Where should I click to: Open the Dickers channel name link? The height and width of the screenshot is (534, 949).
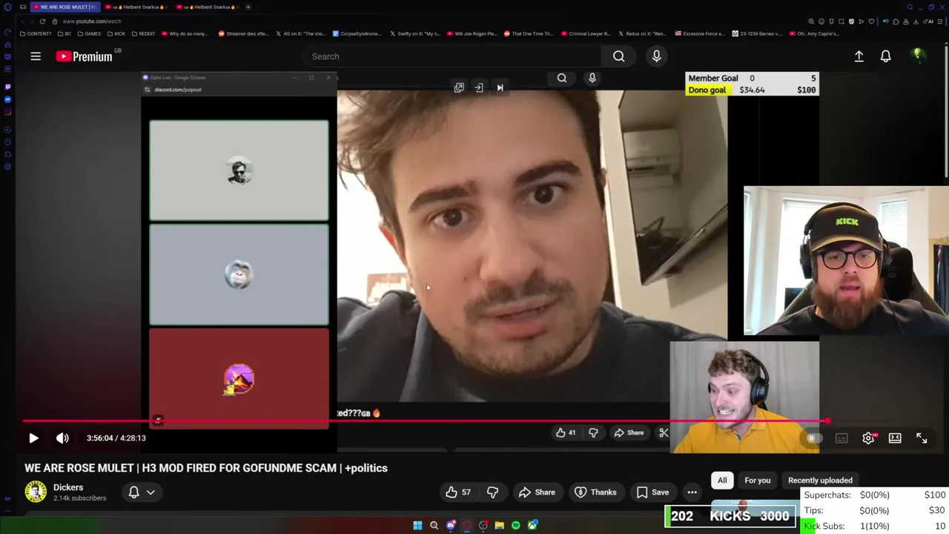[68, 487]
